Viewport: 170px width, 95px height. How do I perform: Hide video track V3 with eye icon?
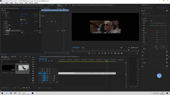(49, 69)
